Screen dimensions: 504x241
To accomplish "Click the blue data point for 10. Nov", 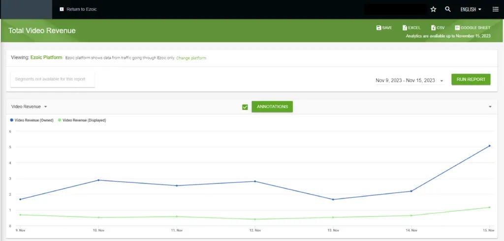I will (98, 180).
